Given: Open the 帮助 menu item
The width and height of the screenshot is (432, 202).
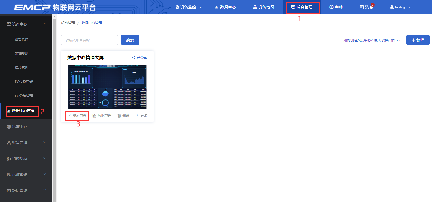Looking at the screenshot, I should pyautogui.click(x=336, y=7).
